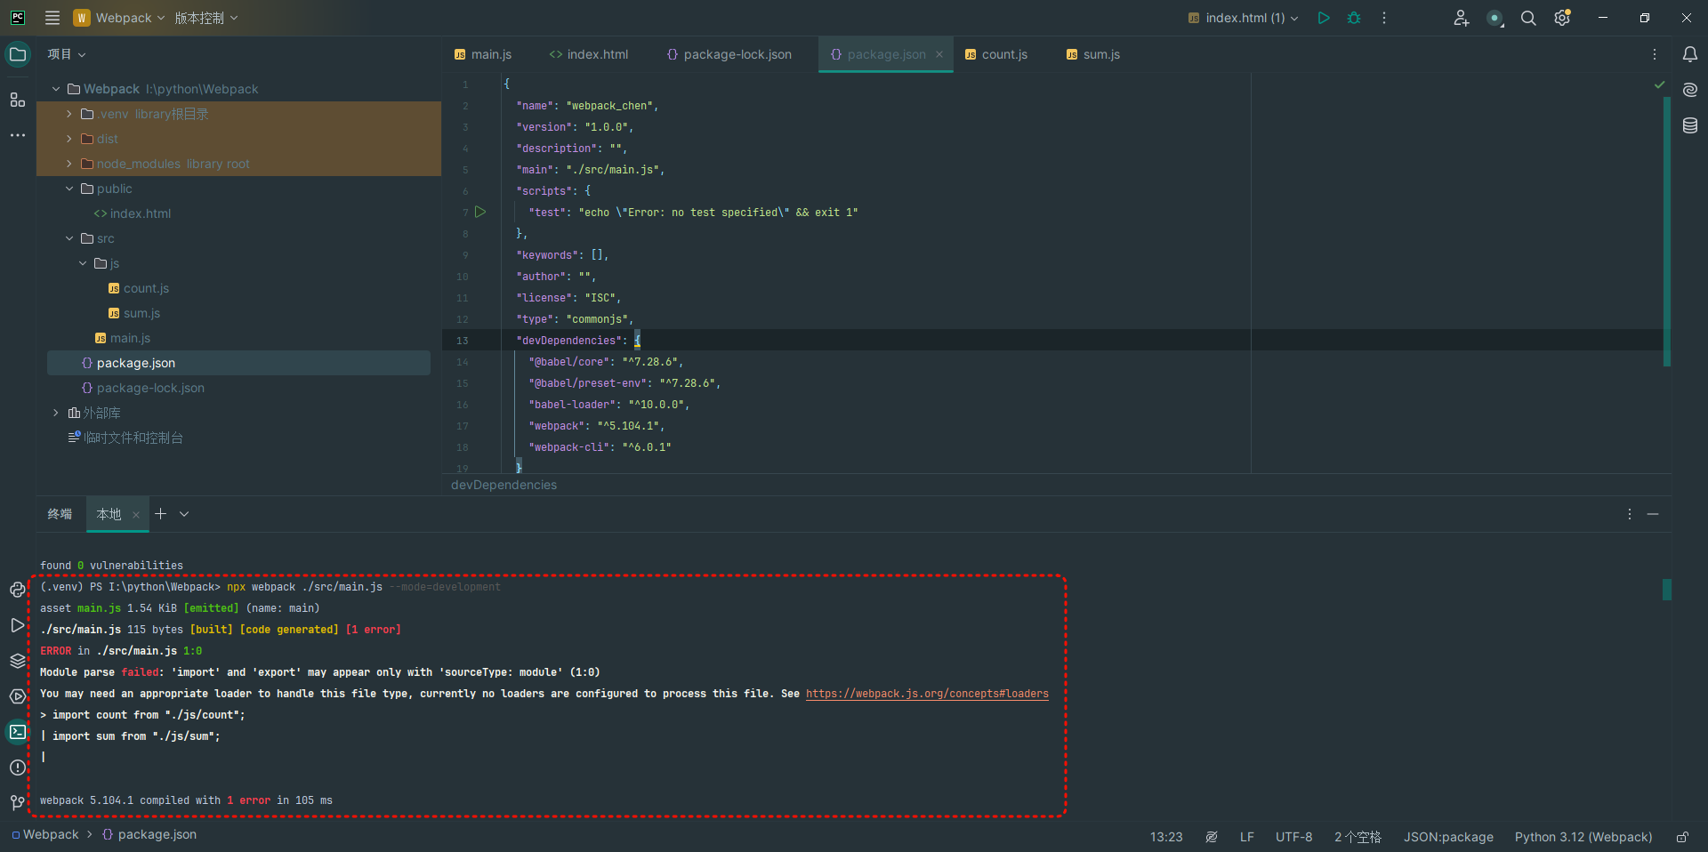Click Python 3.12 interpreter in status bar
Viewport: 1708px width, 852px height.
1583,837
